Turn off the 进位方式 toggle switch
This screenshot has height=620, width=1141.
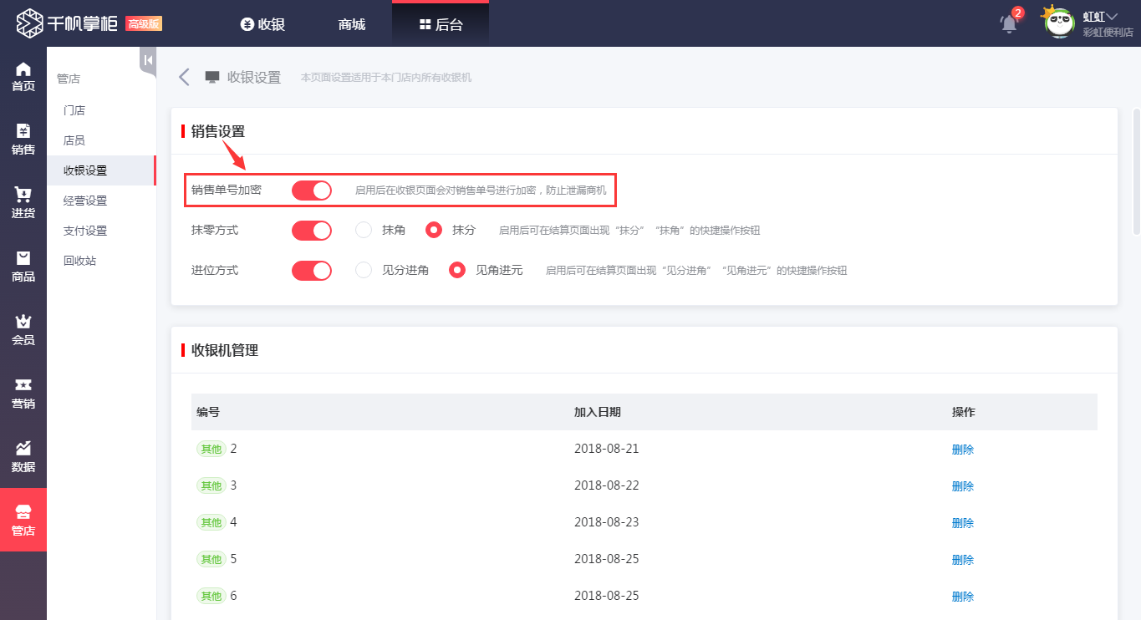pos(311,270)
